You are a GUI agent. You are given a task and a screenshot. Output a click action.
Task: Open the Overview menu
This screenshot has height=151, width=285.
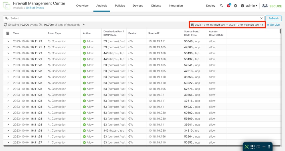click(82, 6)
